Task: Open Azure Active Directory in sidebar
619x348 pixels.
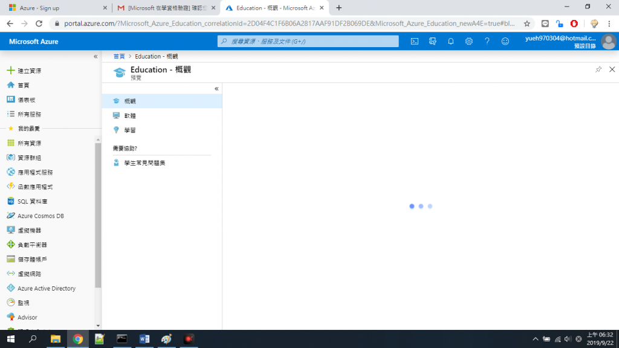Action: tap(41, 288)
